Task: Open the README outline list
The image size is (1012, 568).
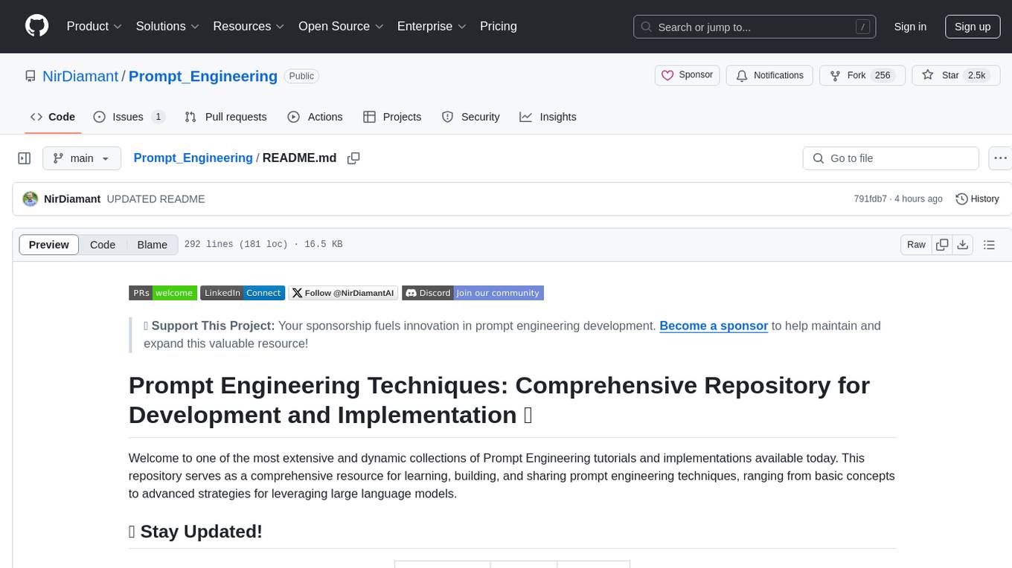Action: (989, 245)
